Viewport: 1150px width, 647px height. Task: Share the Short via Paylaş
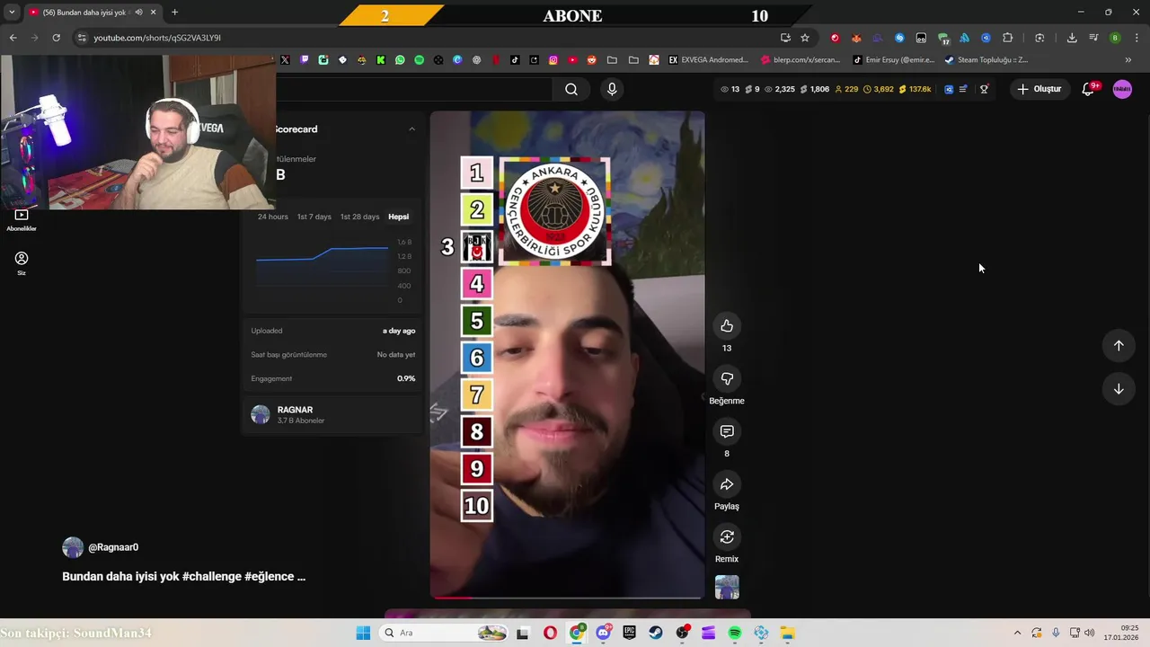coord(727,484)
